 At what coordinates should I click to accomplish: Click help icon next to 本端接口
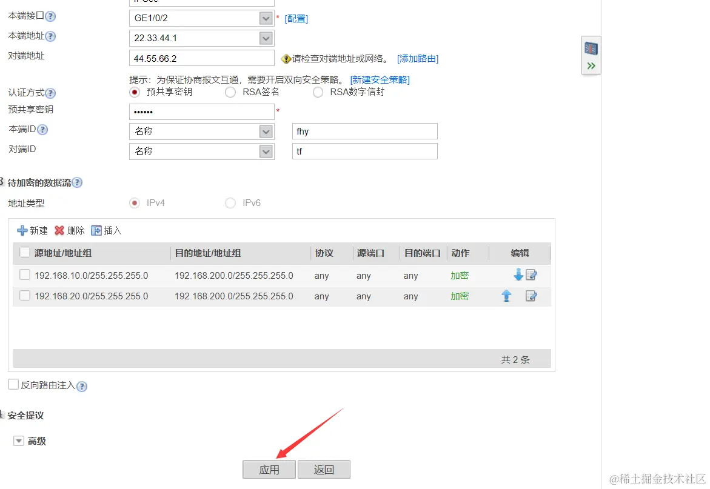point(51,16)
